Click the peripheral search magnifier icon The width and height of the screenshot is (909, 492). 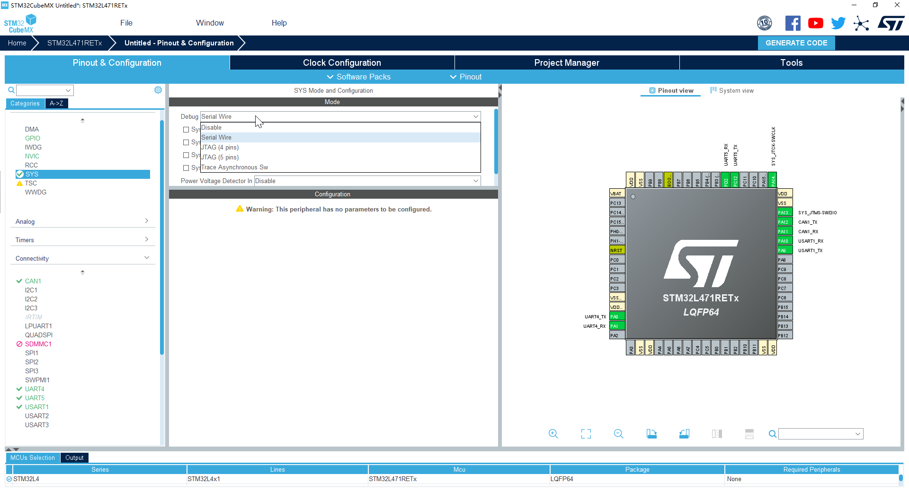click(11, 90)
